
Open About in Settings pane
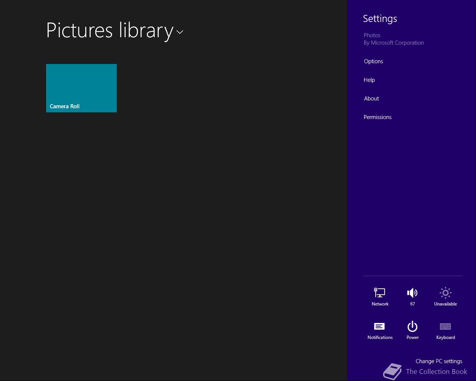(372, 99)
